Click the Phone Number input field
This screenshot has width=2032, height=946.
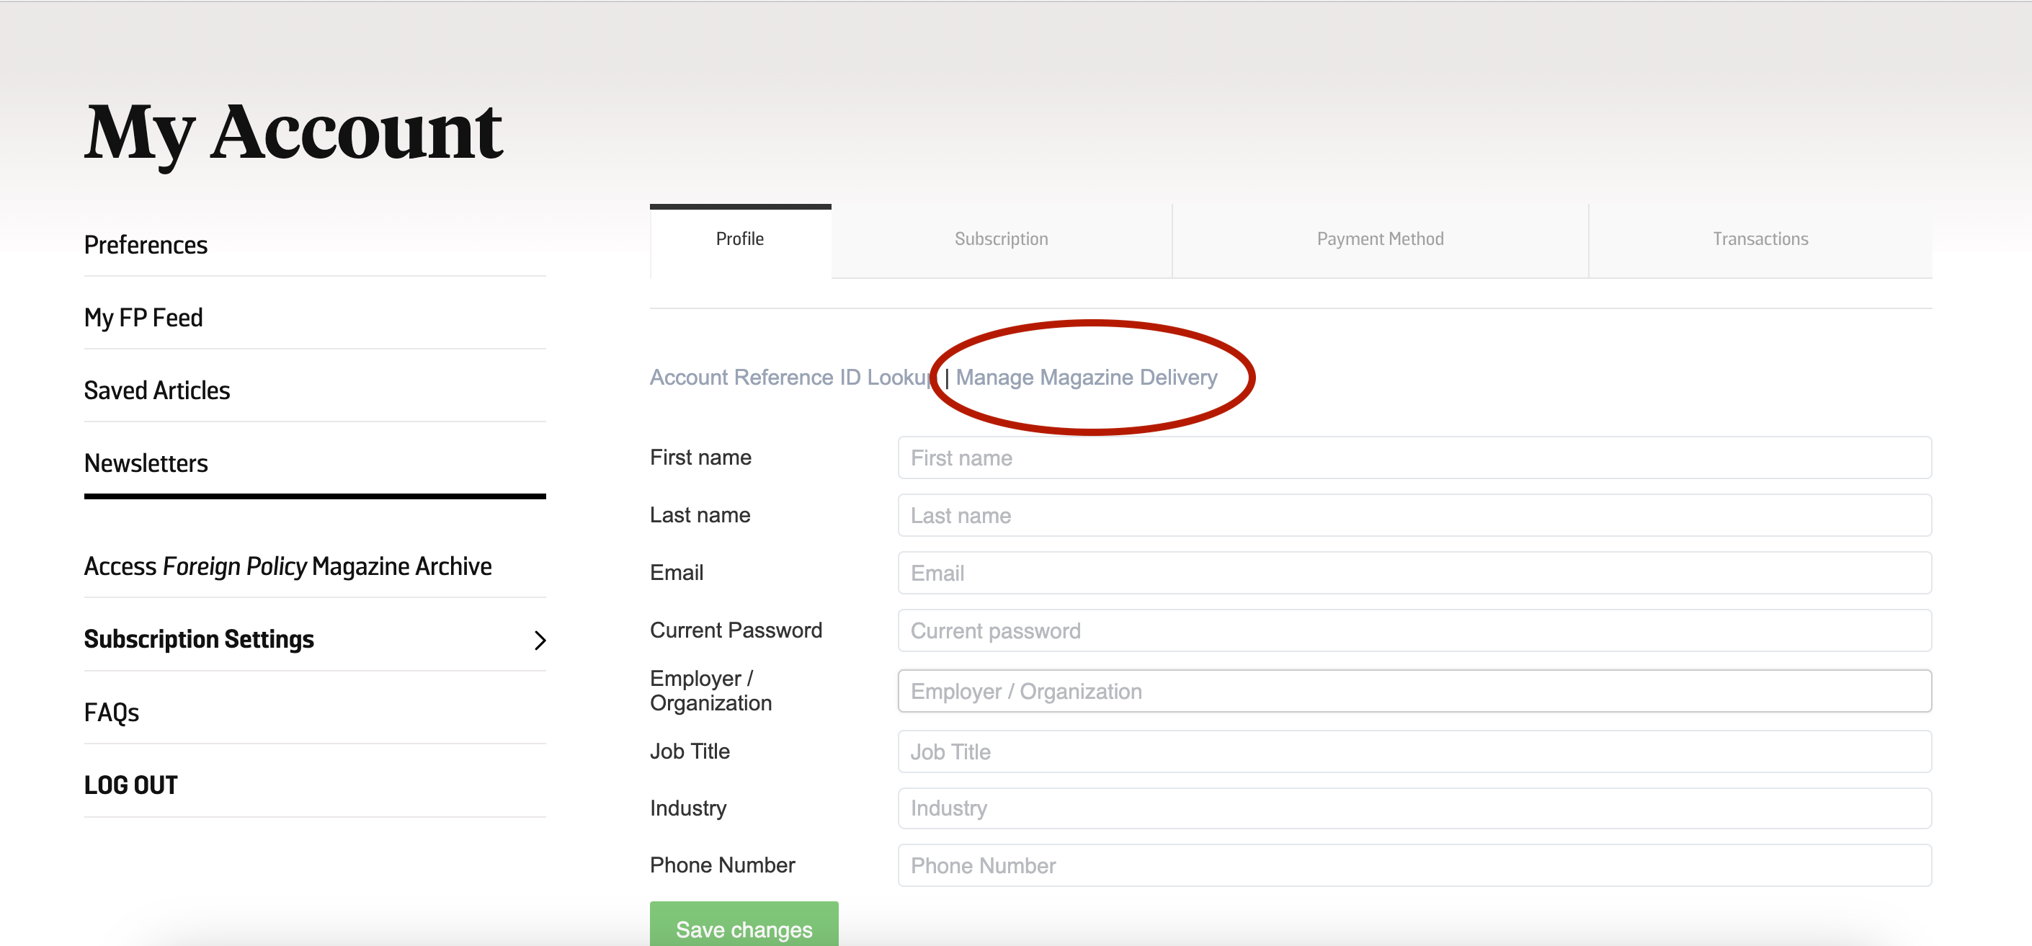pyautogui.click(x=1414, y=865)
